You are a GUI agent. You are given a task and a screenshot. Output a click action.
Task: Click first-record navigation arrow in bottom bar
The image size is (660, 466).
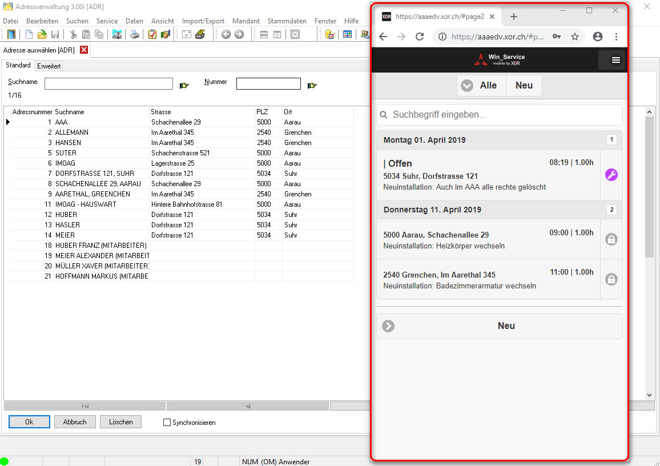pyautogui.click(x=85, y=406)
